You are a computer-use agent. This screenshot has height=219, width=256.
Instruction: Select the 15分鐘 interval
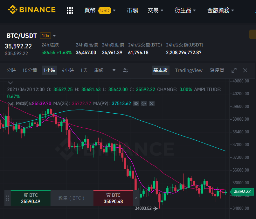(x=30, y=70)
